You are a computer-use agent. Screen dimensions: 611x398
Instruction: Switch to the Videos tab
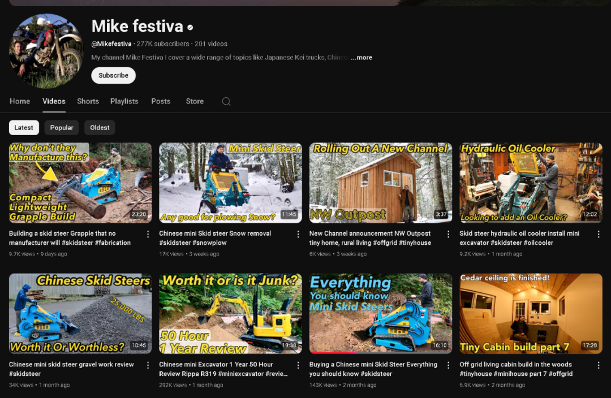point(54,101)
